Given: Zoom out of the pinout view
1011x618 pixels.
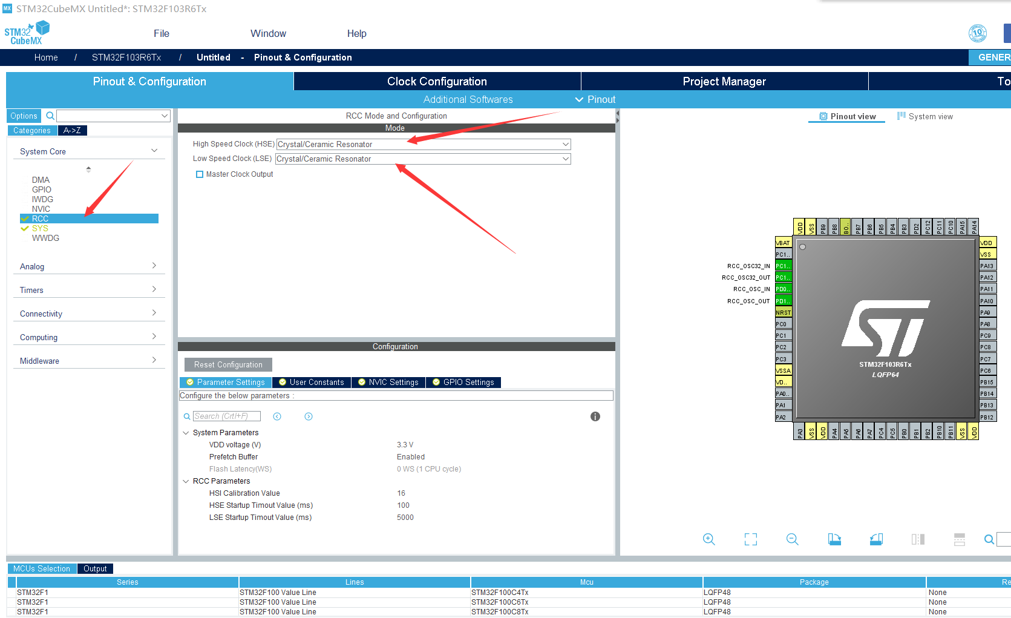Looking at the screenshot, I should pos(792,539).
